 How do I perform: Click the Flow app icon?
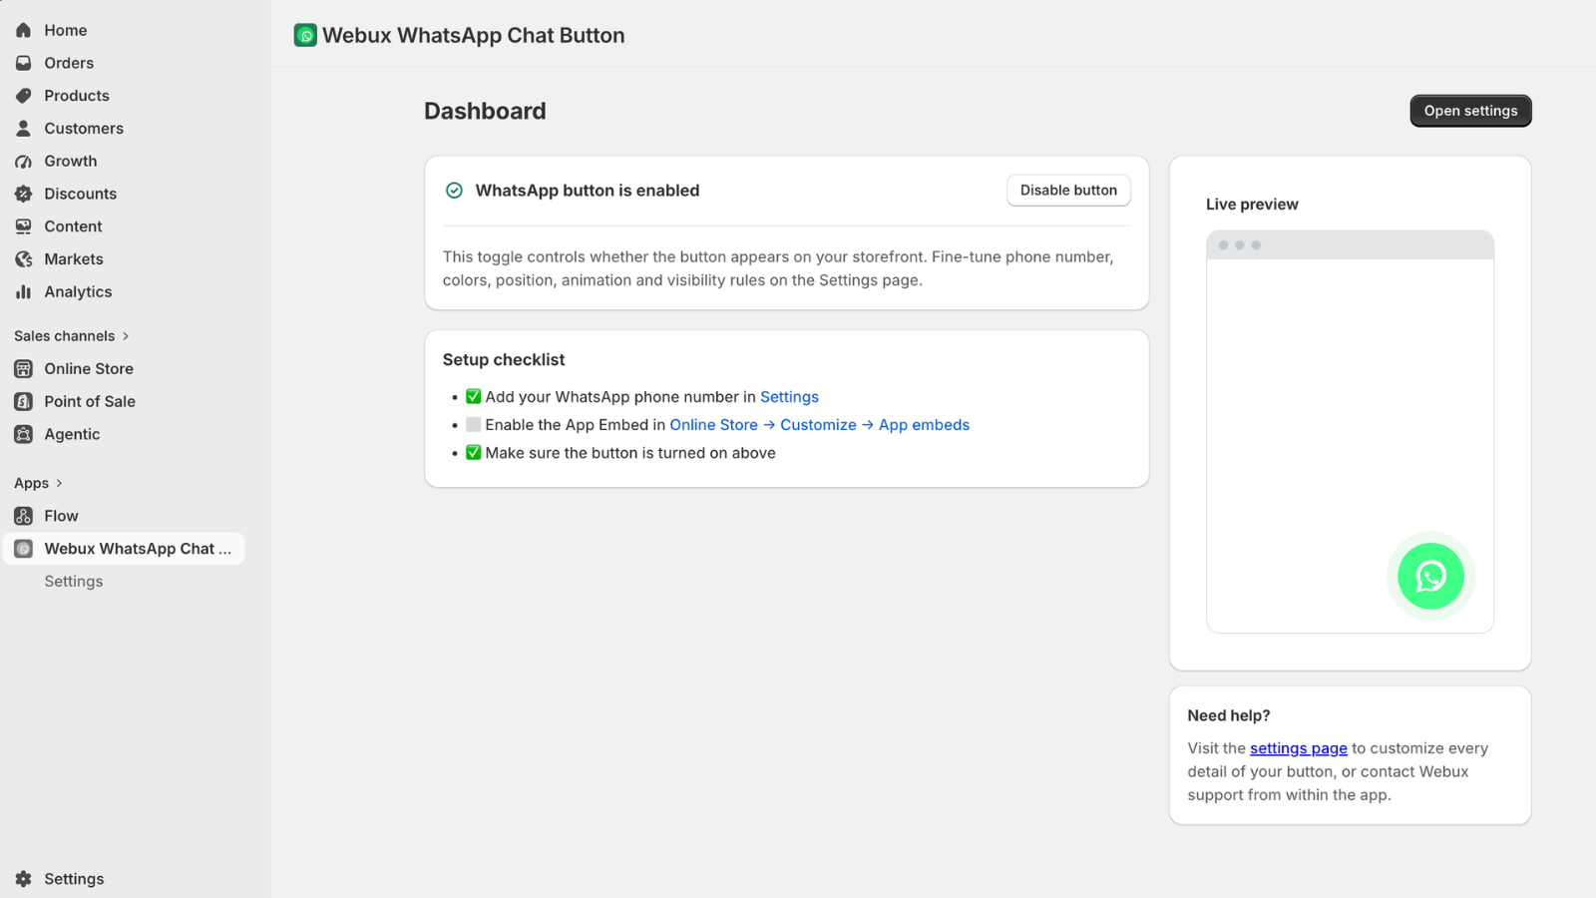coord(24,516)
